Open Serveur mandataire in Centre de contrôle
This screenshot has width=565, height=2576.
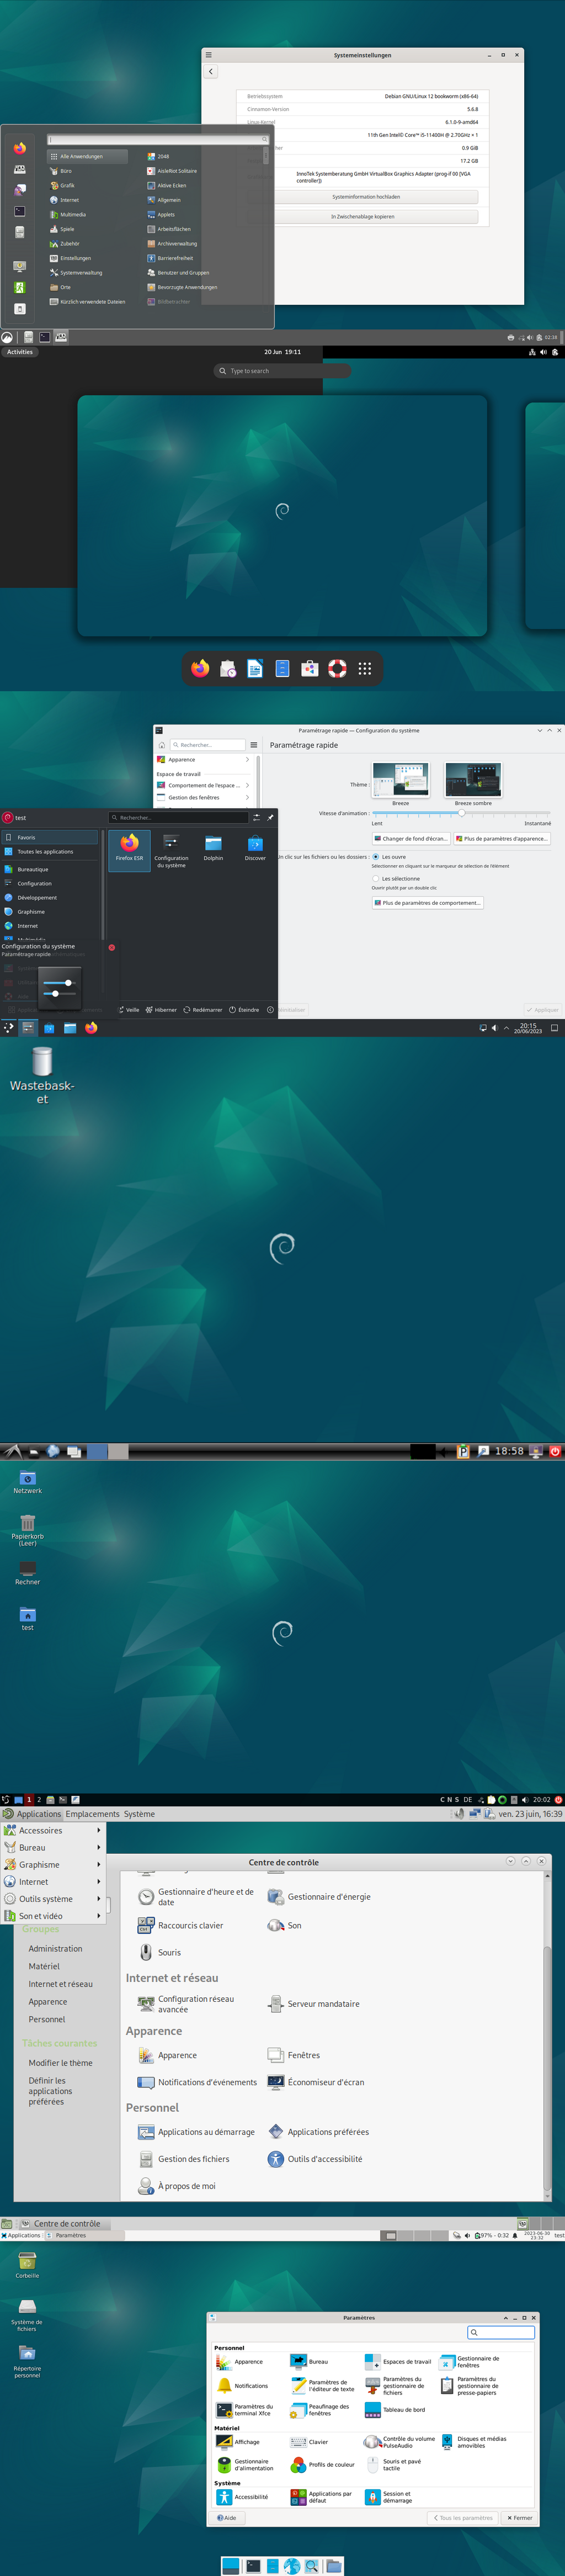pyautogui.click(x=314, y=2004)
